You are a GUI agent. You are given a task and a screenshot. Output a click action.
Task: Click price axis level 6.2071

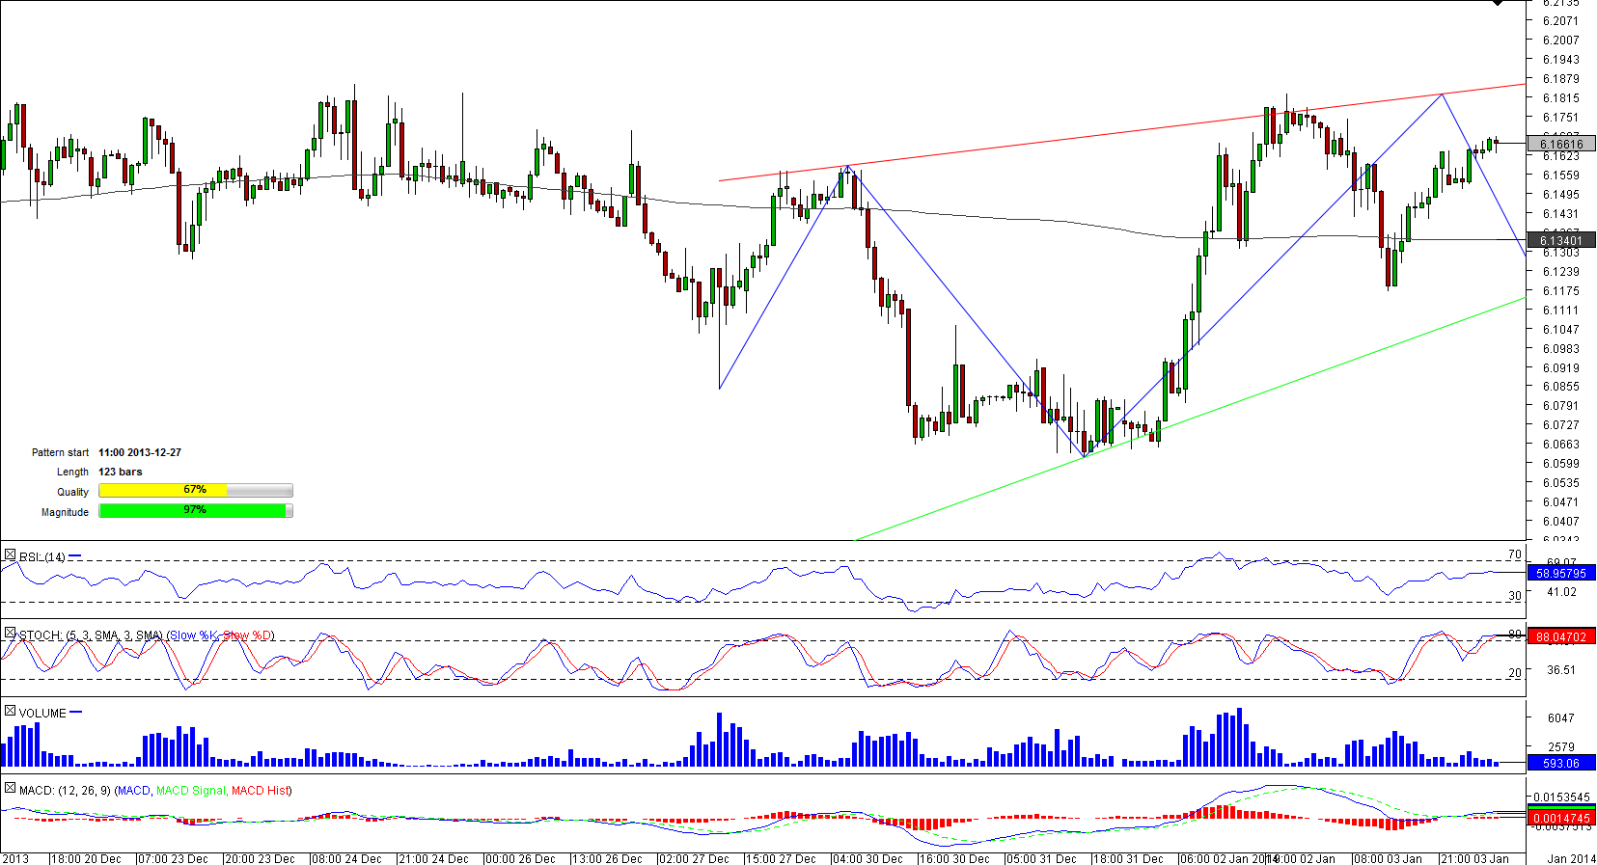coord(1561,21)
